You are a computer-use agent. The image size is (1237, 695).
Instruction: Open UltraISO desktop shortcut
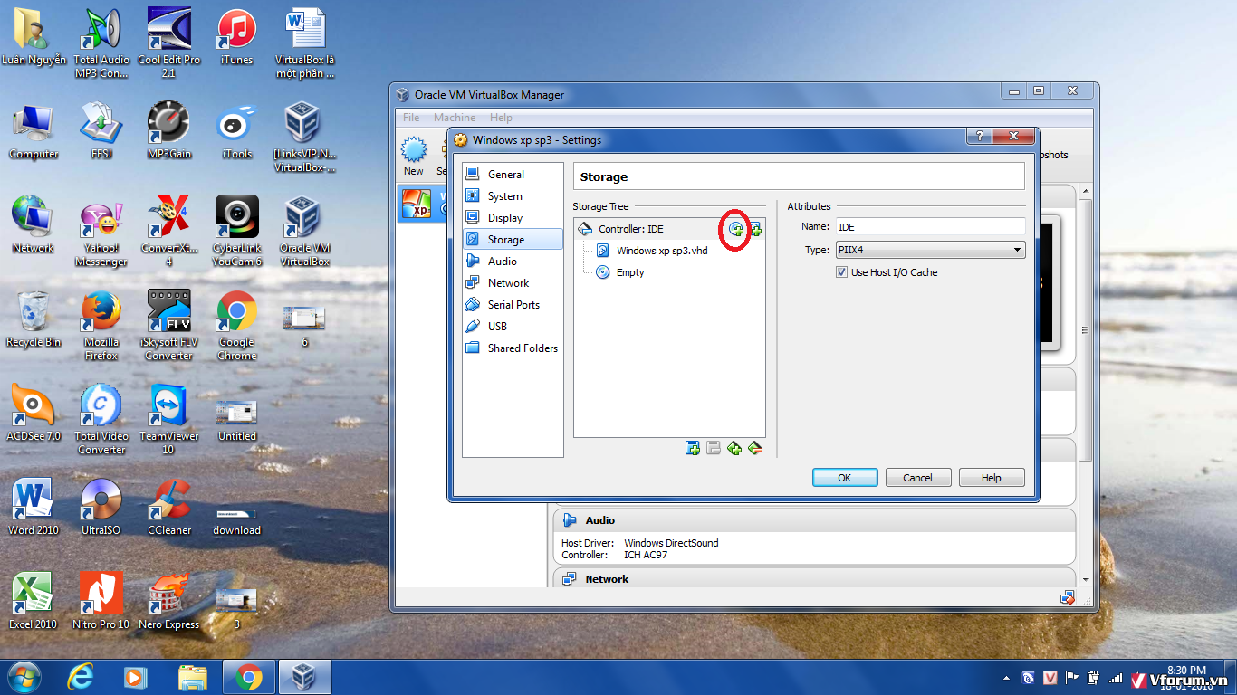point(101,508)
